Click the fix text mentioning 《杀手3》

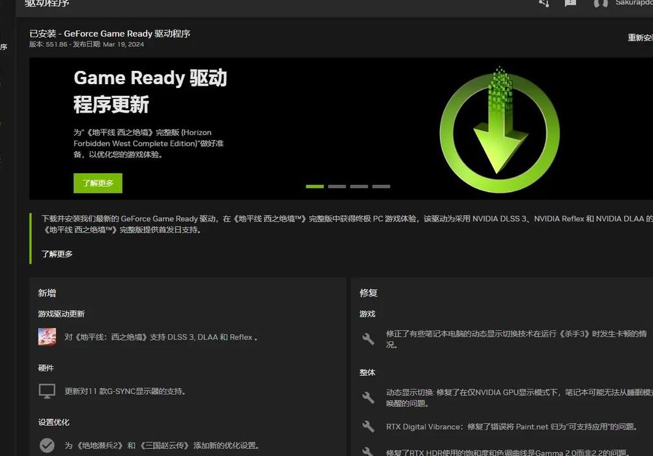[x=516, y=339]
